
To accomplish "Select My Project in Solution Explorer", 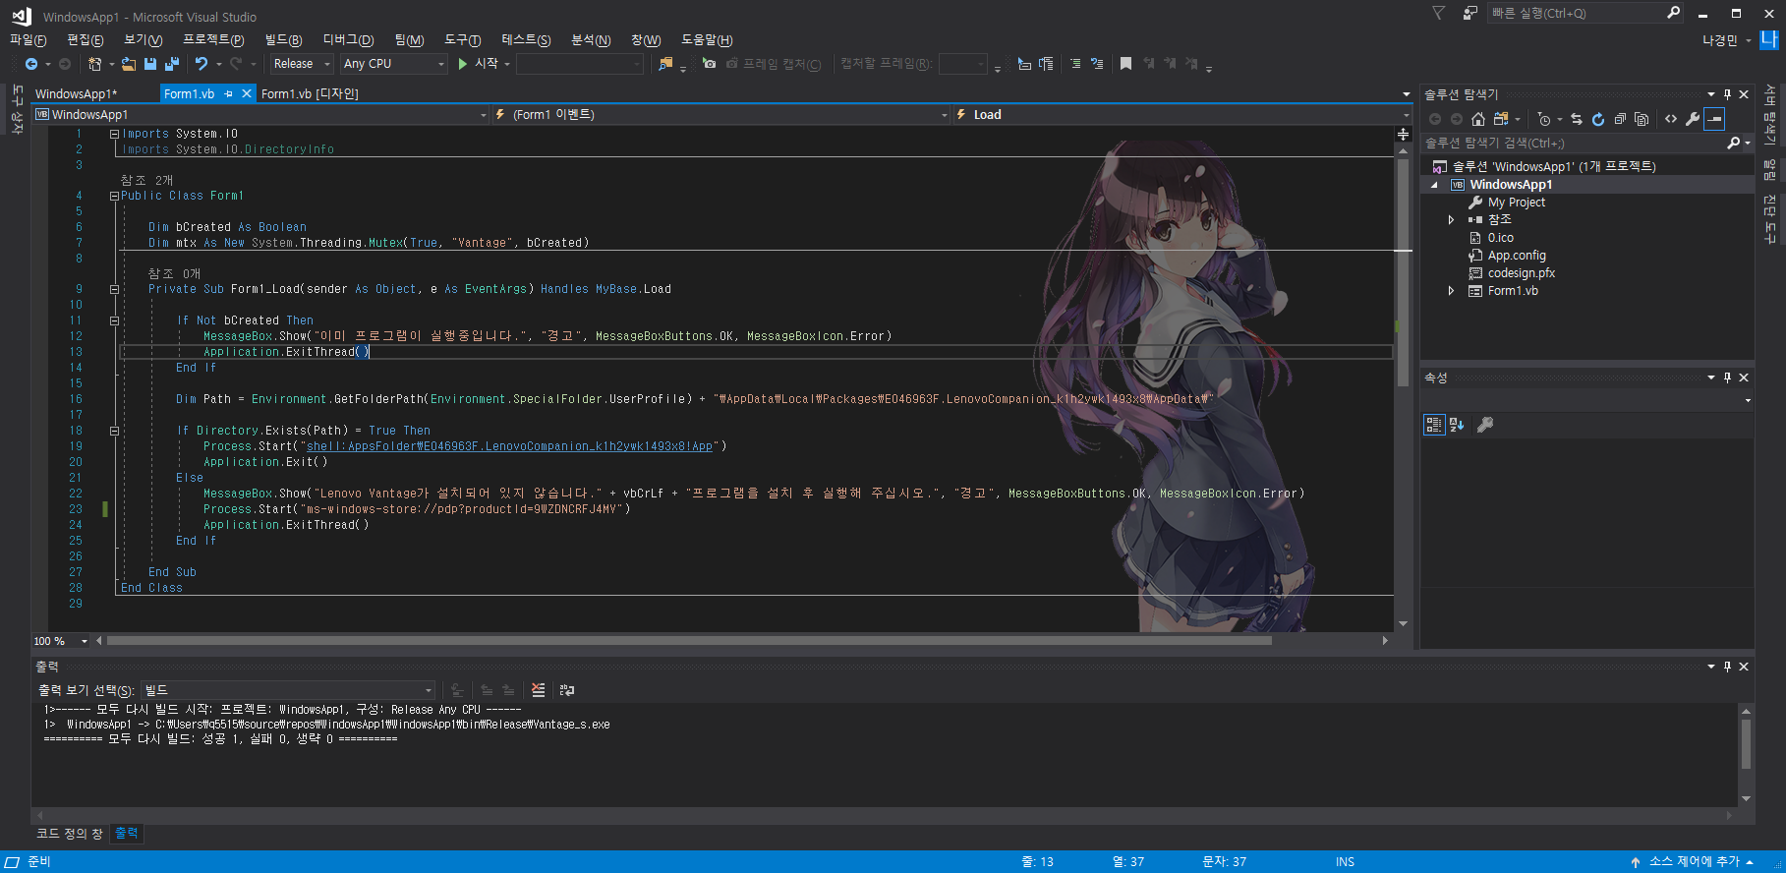I will click(x=1516, y=203).
